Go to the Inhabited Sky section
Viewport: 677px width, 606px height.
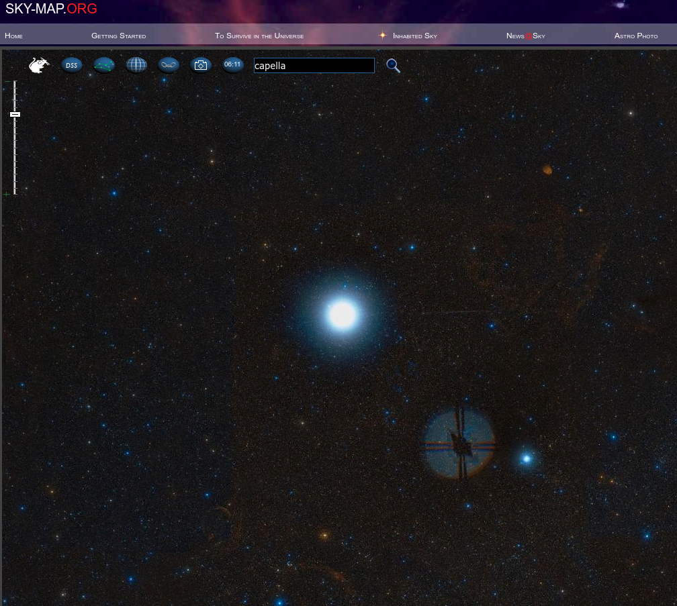tap(414, 36)
